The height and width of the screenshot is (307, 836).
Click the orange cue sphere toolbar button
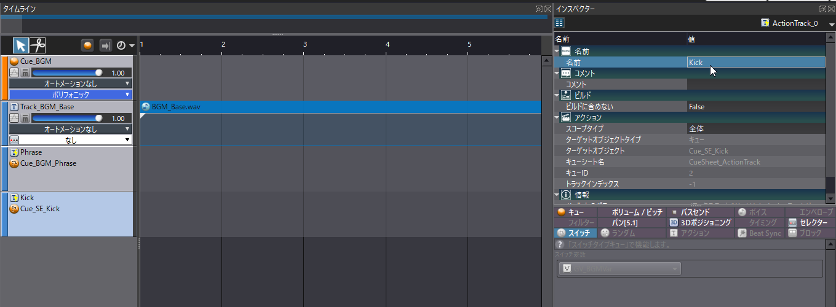(88, 46)
